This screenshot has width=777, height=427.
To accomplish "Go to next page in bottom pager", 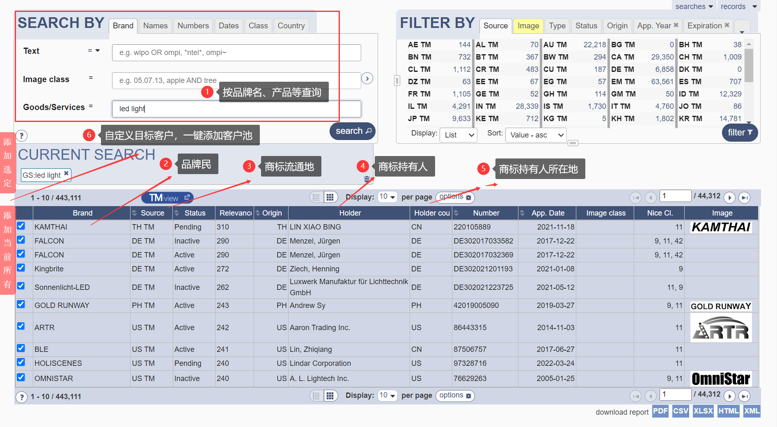I will point(729,396).
